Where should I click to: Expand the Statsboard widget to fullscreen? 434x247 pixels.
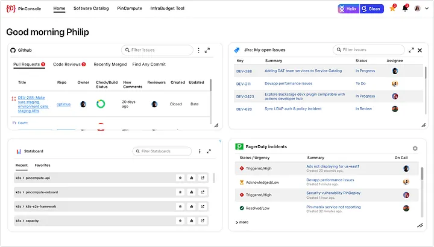coord(209,151)
